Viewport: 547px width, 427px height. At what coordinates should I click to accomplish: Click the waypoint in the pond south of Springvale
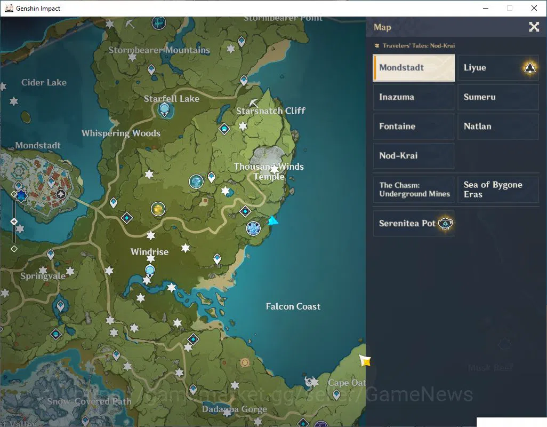pos(60,306)
